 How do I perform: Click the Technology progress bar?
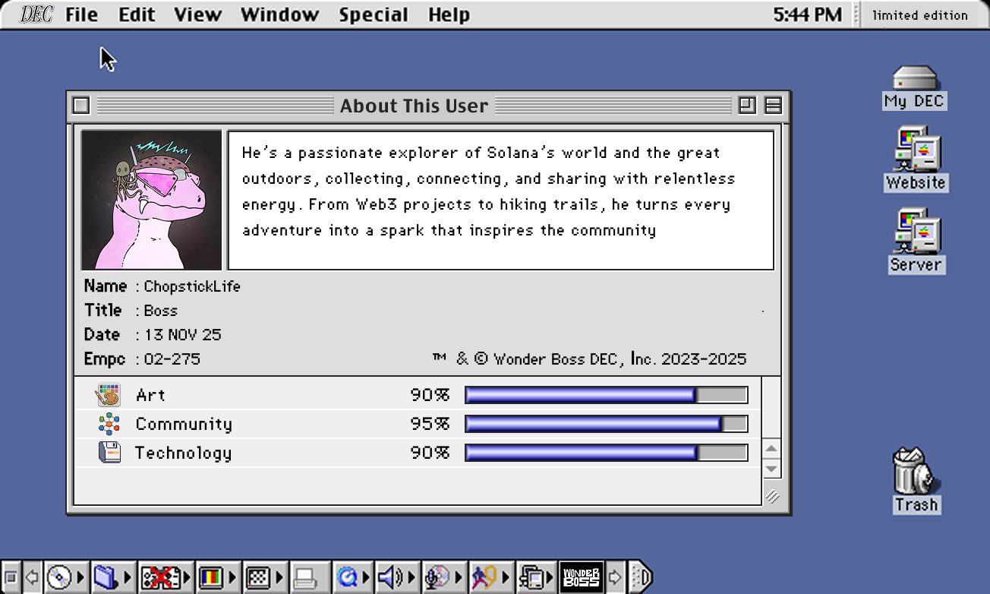point(606,453)
